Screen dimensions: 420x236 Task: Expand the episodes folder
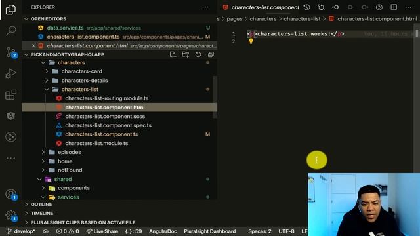pos(43,152)
